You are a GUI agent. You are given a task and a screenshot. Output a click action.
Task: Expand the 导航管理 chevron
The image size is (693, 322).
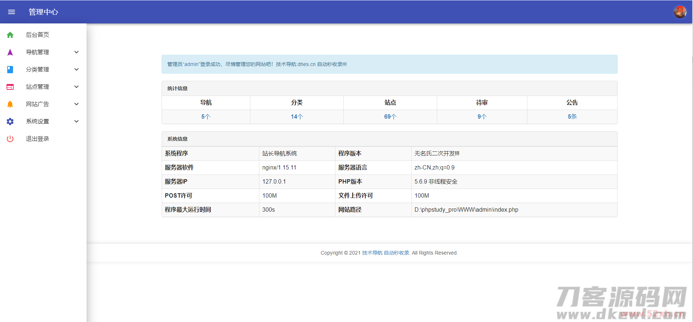click(76, 52)
